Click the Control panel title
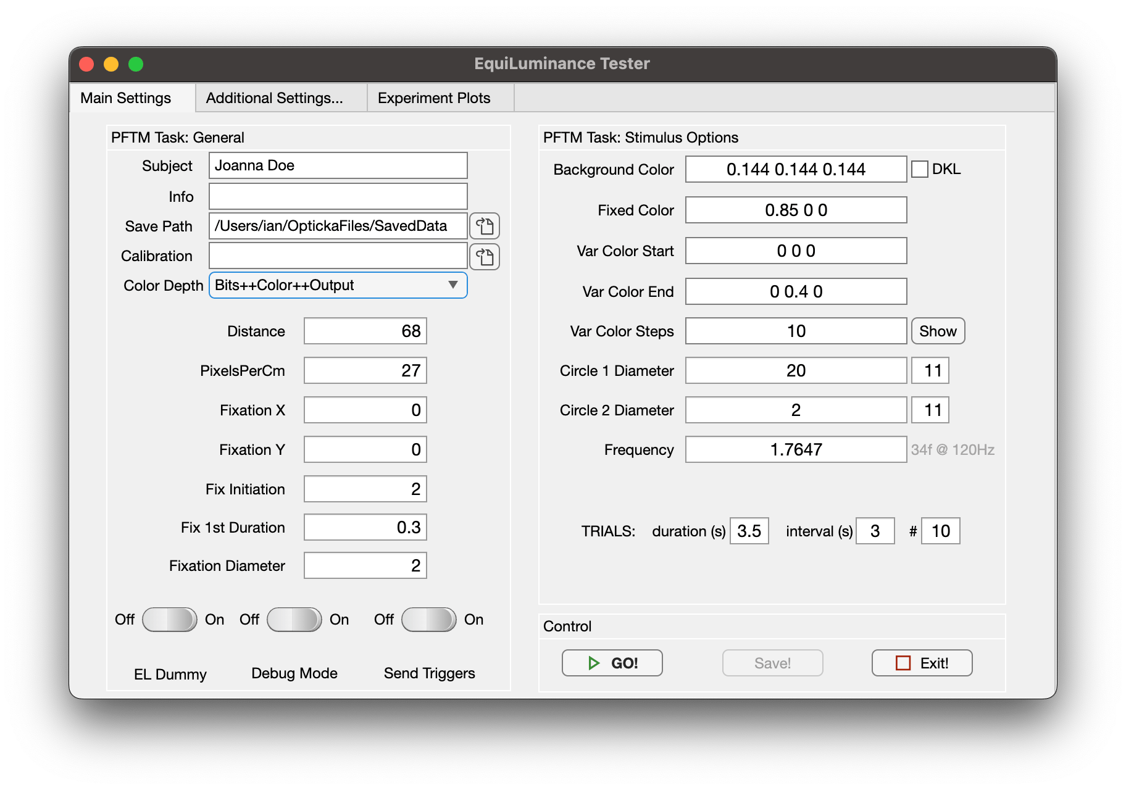 pyautogui.click(x=567, y=626)
